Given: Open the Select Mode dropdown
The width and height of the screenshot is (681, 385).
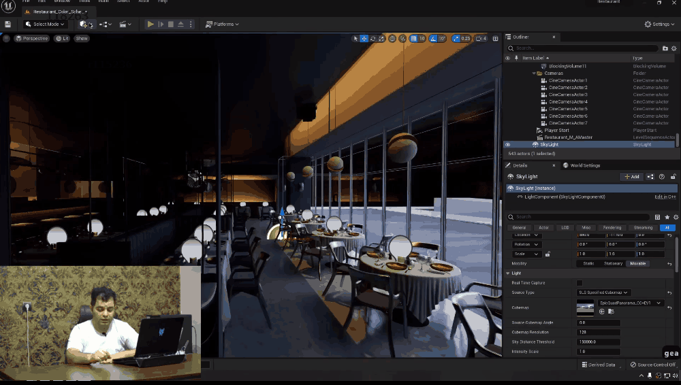Looking at the screenshot, I should click(x=45, y=24).
